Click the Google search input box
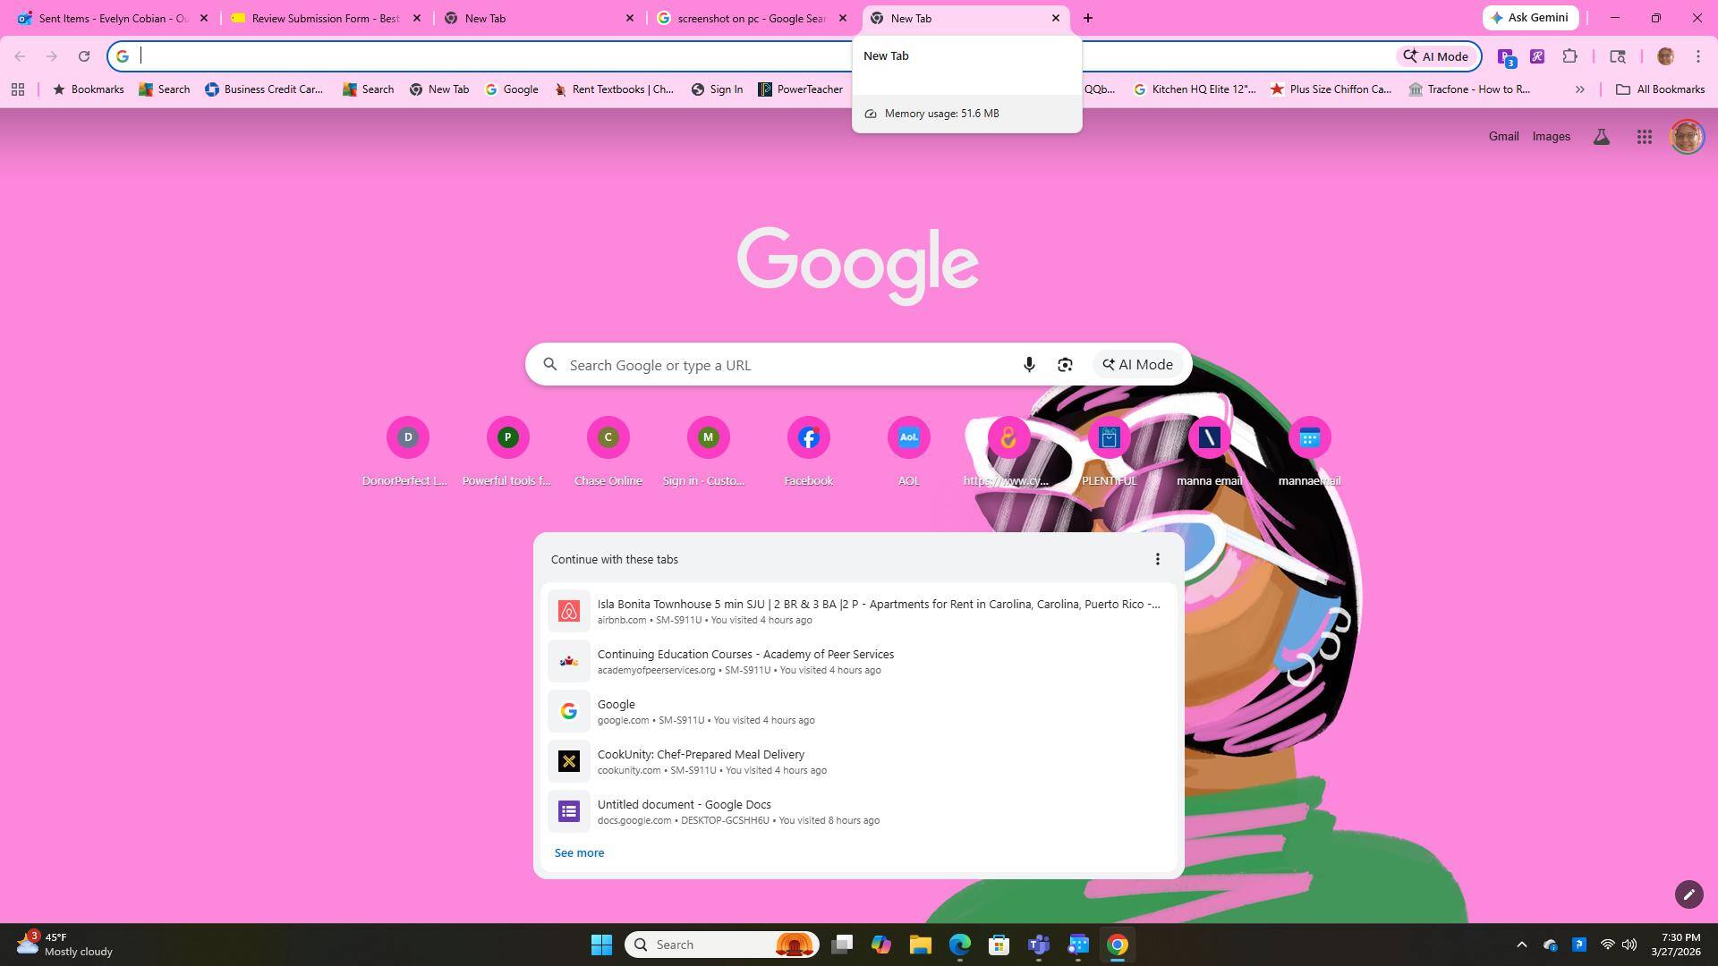 (787, 365)
